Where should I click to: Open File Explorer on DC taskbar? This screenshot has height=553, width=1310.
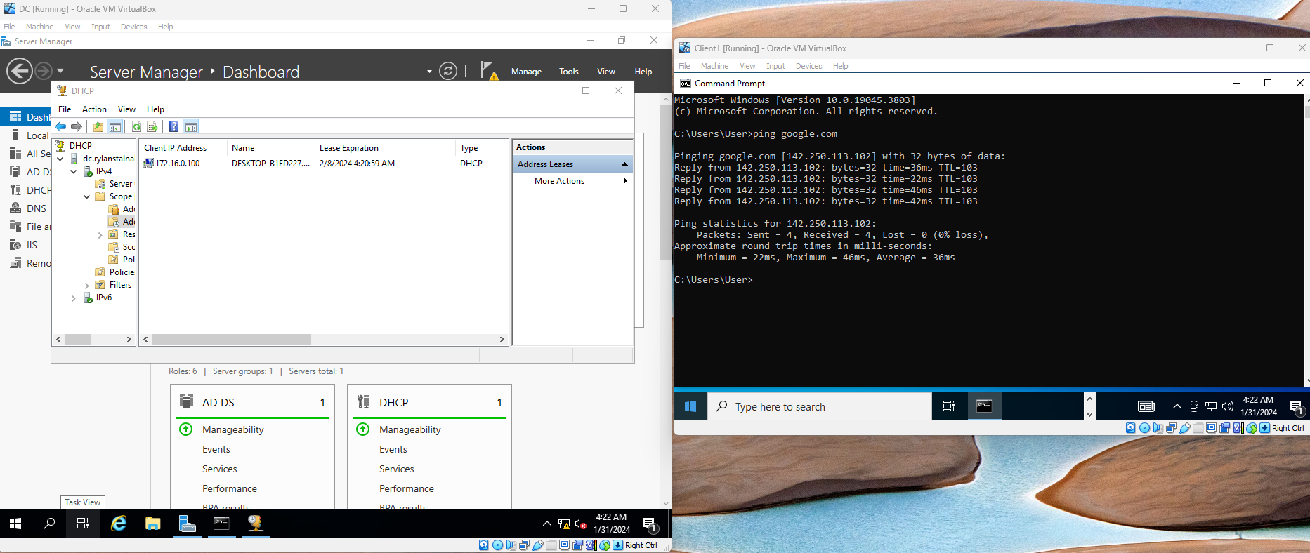(x=153, y=524)
